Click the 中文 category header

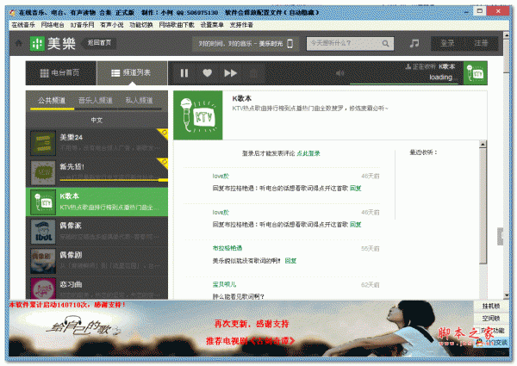click(x=97, y=121)
